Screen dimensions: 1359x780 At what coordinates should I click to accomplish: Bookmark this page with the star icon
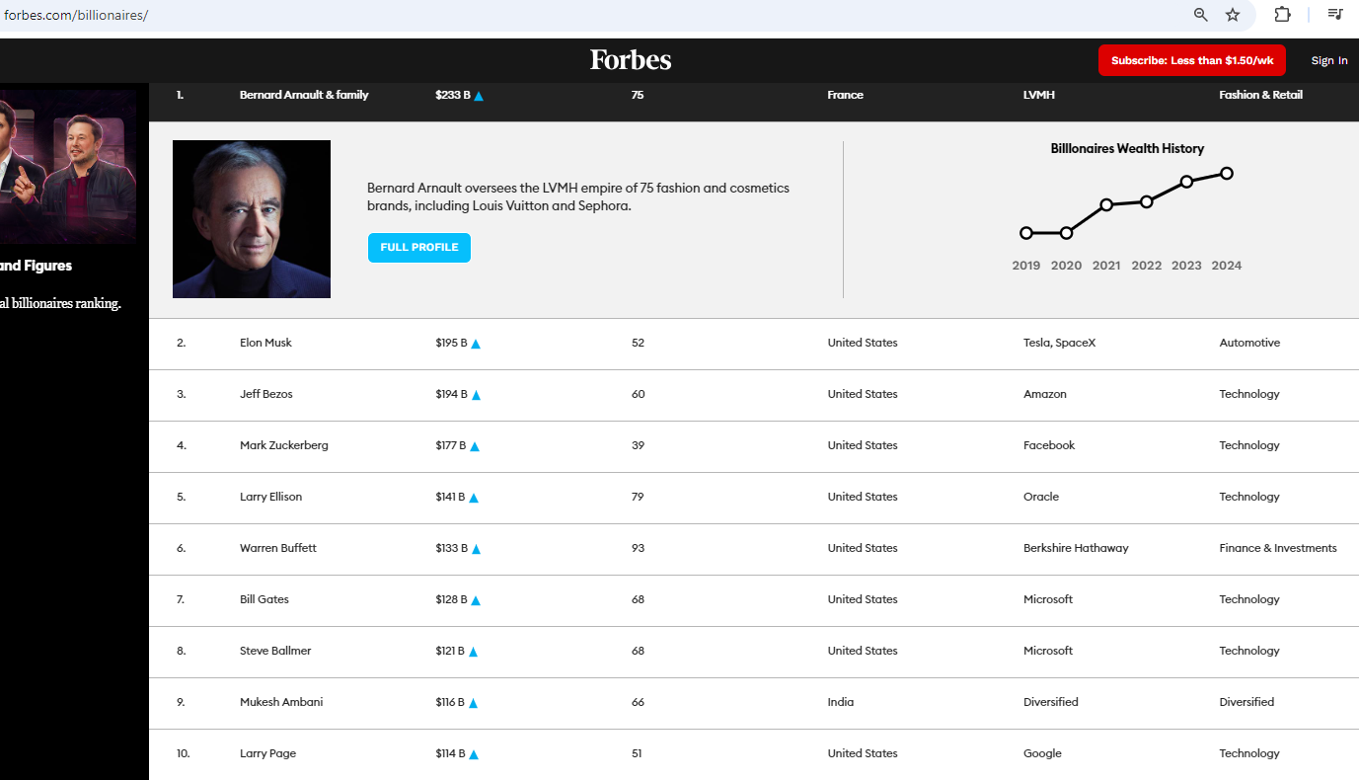tap(1233, 15)
